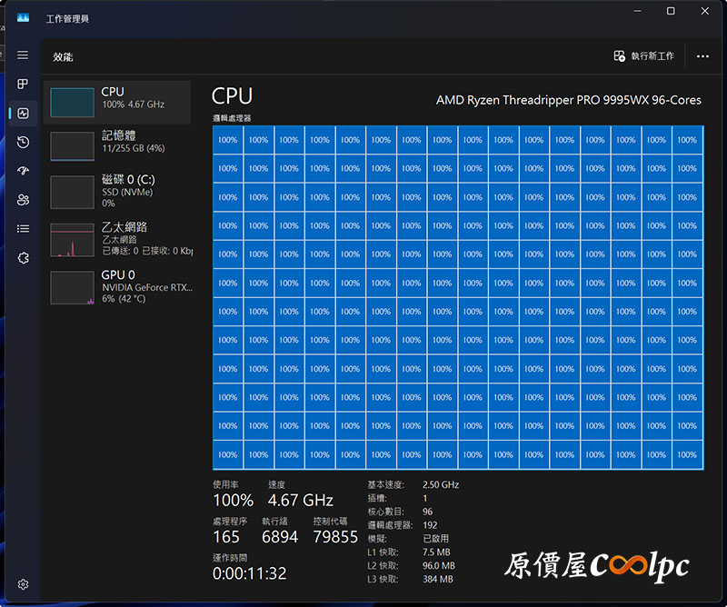This screenshot has height=607, width=727.
Task: Click the sockets value 1
Action: [x=424, y=498]
